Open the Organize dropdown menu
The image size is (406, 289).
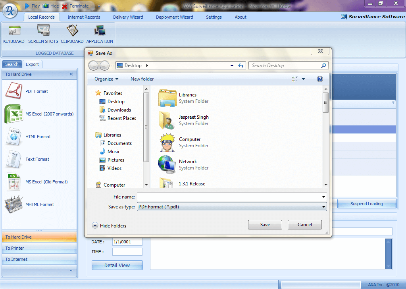pos(106,79)
